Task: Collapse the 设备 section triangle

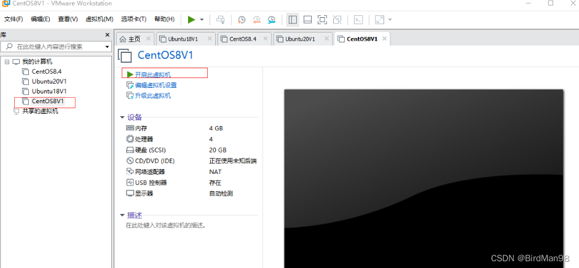Action: [122, 118]
